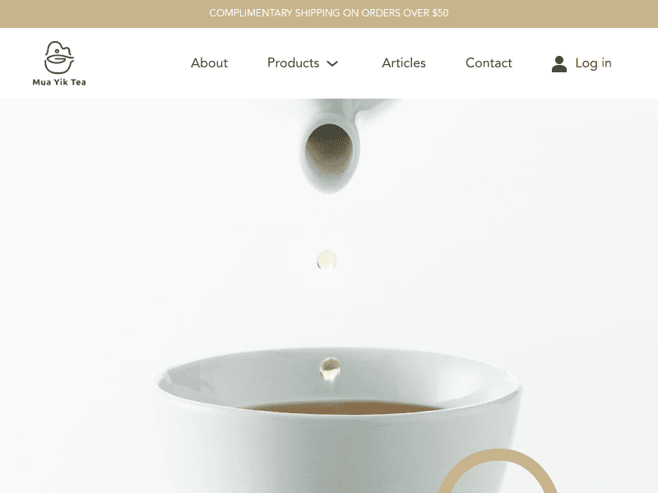Screen dimensions: 658x493
Task: Navigate to the Contact page
Action: click(489, 63)
